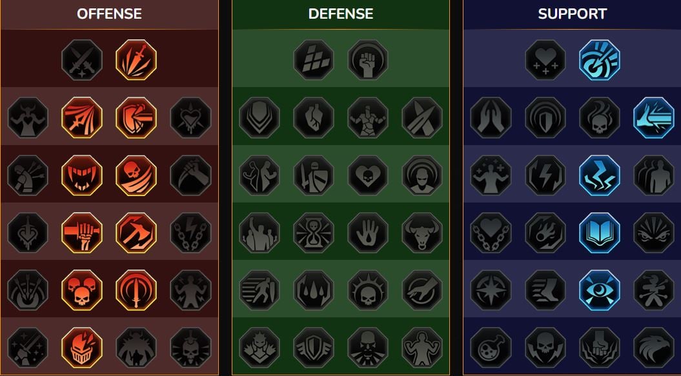
Task: Open the OFFENSE tree header
Action: [110, 14]
